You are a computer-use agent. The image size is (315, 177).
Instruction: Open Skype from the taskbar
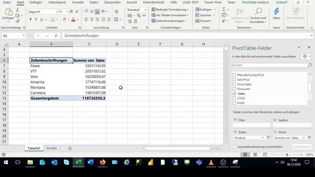pos(66,162)
